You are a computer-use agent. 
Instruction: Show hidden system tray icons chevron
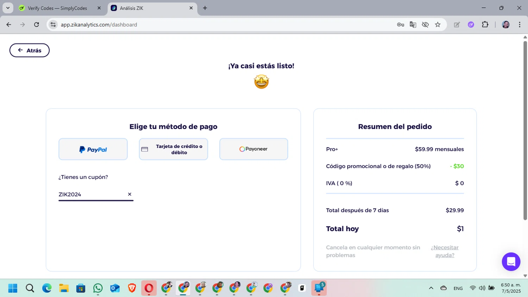pyautogui.click(x=431, y=288)
